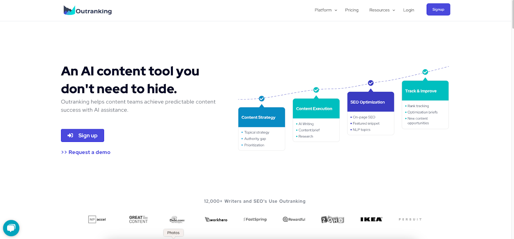Click 'Authority gap' list item
The height and width of the screenshot is (239, 514).
pos(255,139)
